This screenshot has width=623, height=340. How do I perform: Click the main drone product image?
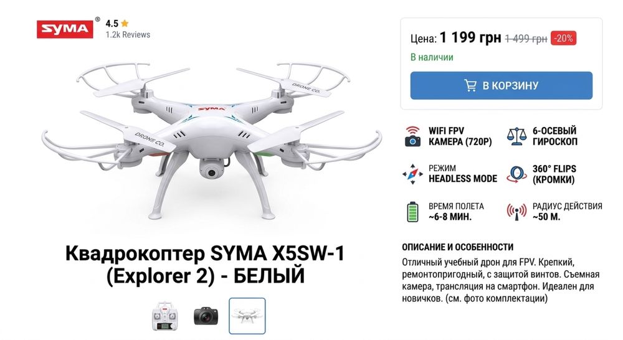tap(211, 141)
